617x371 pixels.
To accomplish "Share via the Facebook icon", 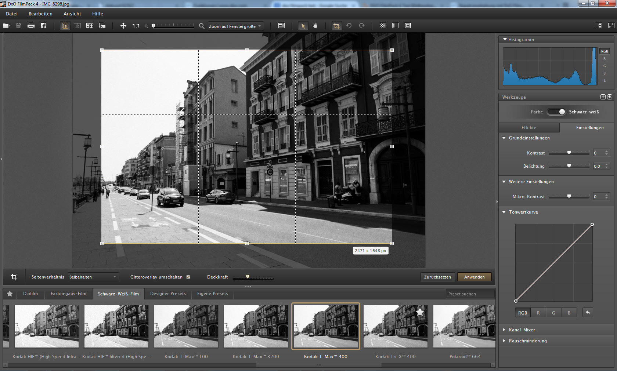I will pos(43,26).
